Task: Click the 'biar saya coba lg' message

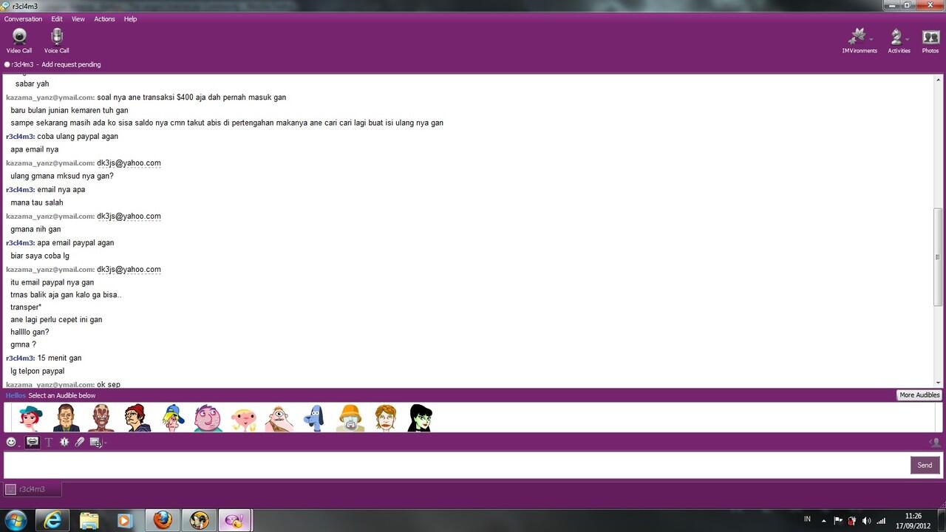Action: tap(40, 256)
